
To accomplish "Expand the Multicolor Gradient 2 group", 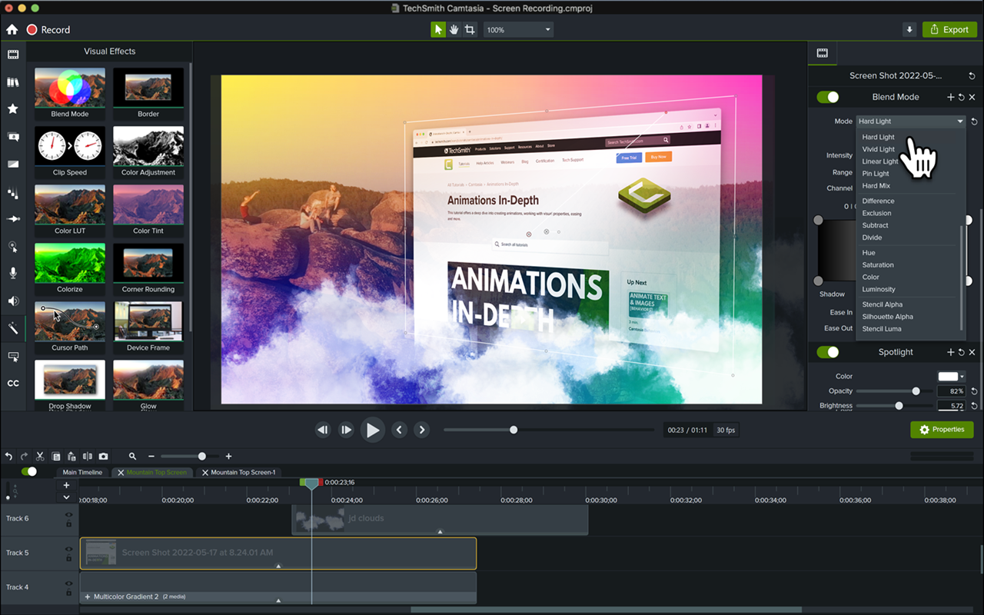I will pyautogui.click(x=88, y=597).
